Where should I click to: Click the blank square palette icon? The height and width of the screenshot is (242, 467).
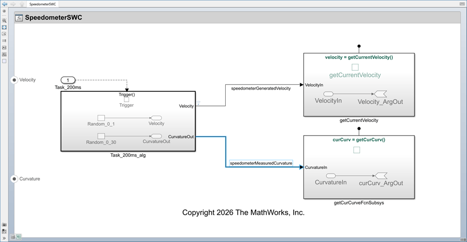(x=4, y=61)
